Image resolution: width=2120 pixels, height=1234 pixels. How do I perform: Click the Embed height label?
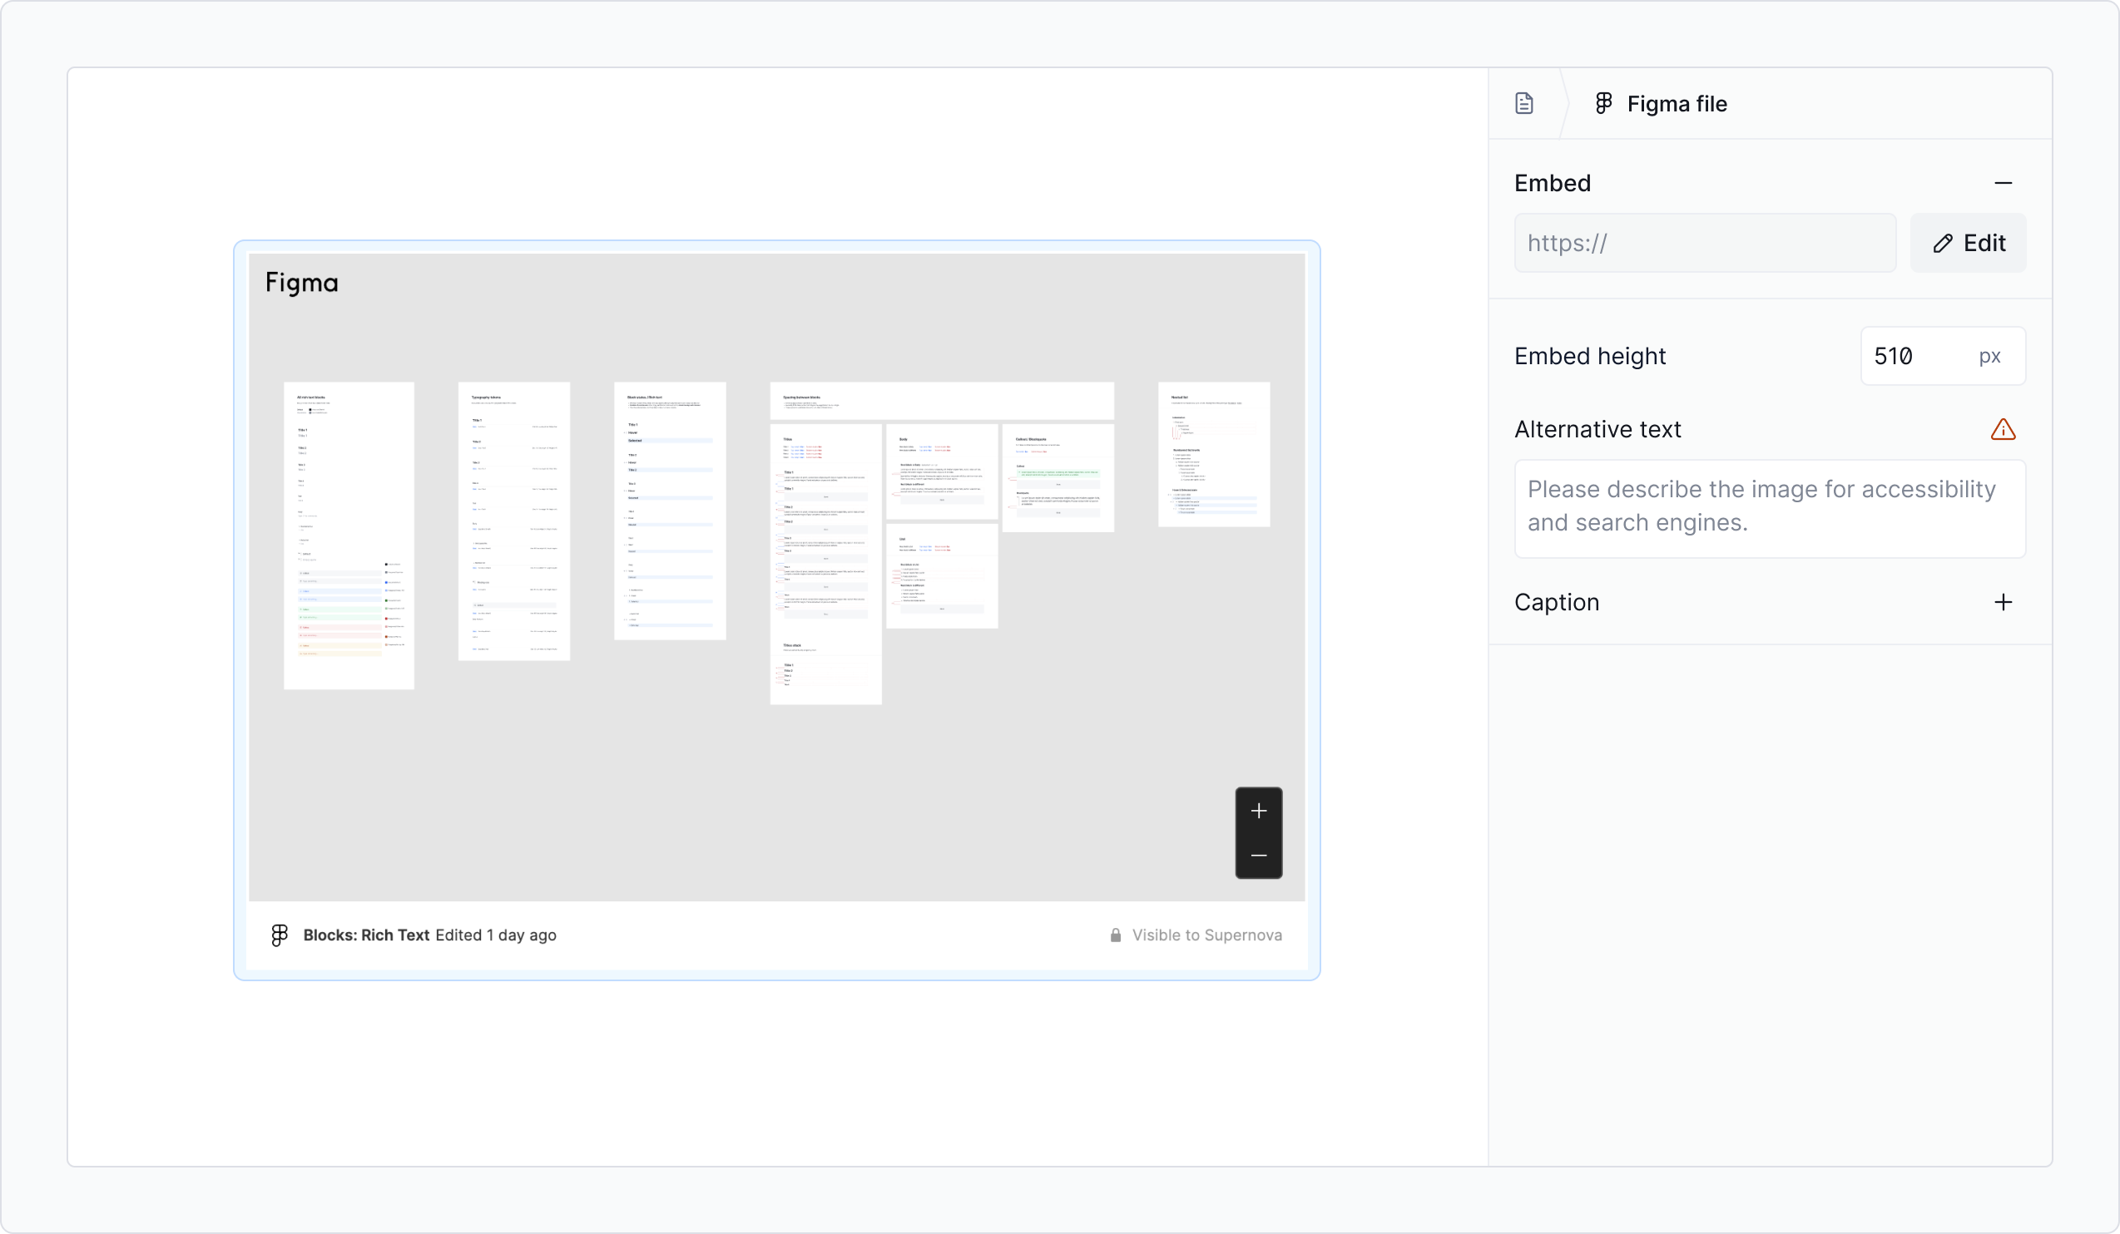1589,356
